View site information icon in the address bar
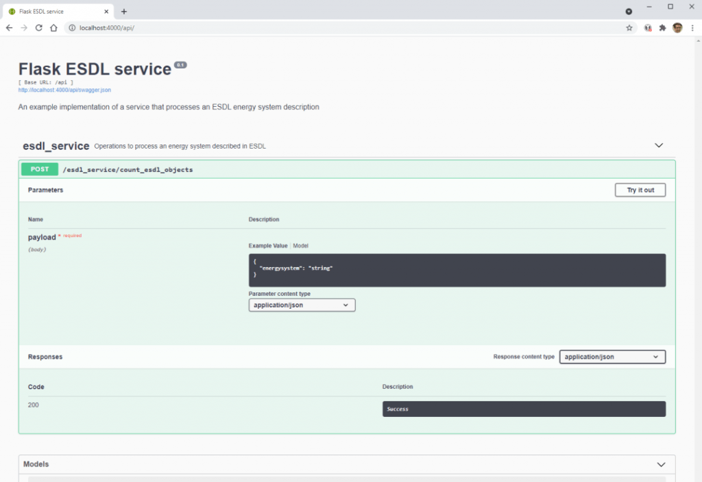The image size is (702, 482). point(72,27)
